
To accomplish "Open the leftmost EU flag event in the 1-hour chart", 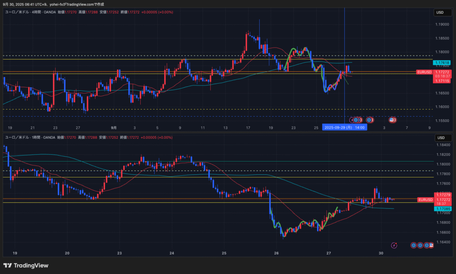I will point(414,245).
